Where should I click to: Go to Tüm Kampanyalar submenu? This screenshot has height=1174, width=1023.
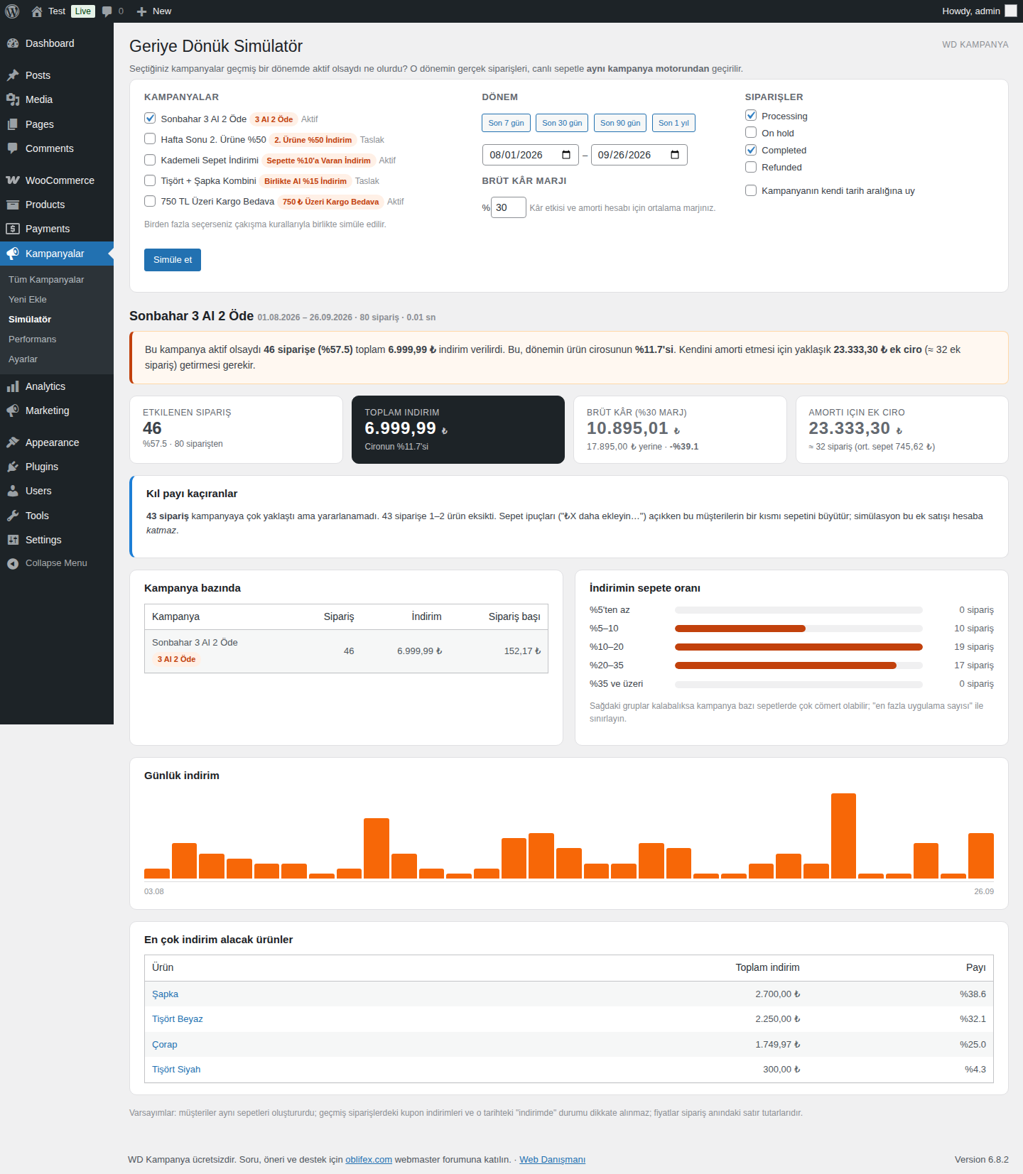pos(46,280)
